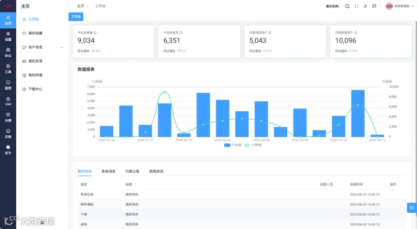
Task: Select 我的收藏 in the side menu
Action: pyautogui.click(x=42, y=33)
